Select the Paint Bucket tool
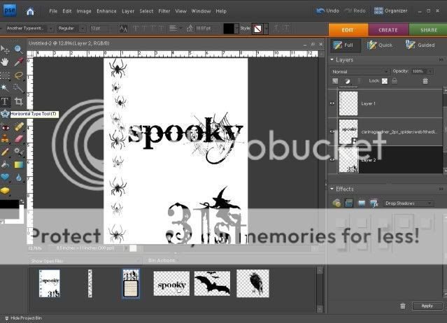The height and width of the screenshot is (323, 447). click(5, 164)
